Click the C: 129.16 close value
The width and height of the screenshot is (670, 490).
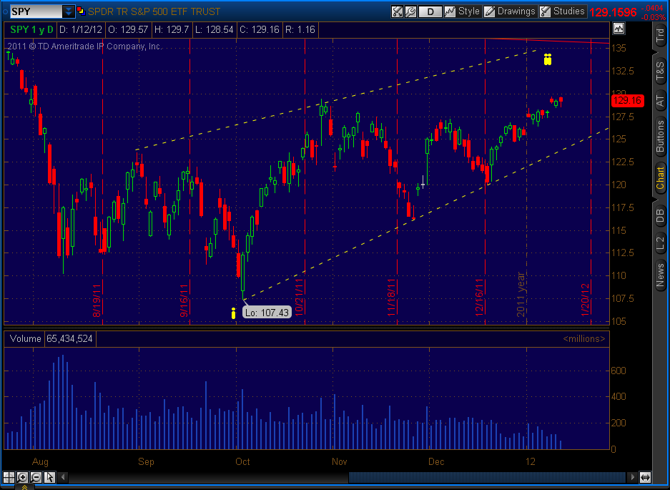tap(260, 29)
